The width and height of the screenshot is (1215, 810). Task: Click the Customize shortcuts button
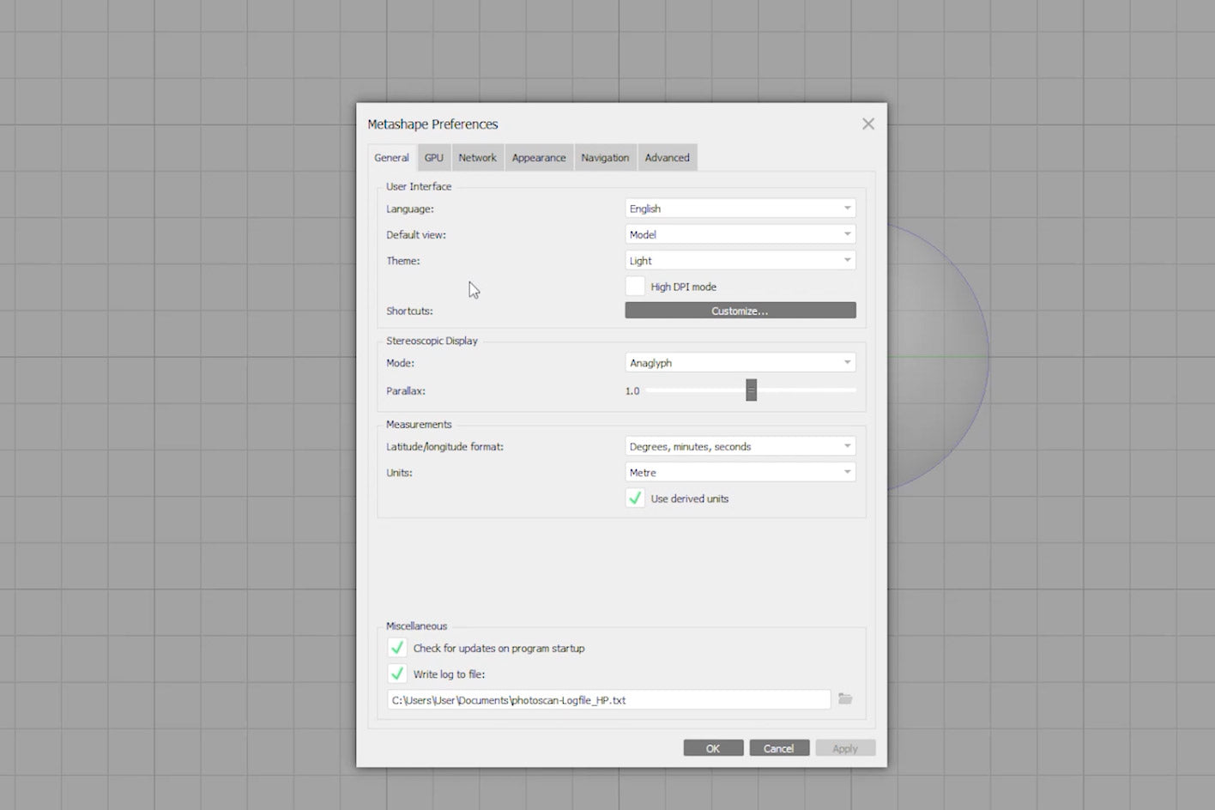(740, 311)
